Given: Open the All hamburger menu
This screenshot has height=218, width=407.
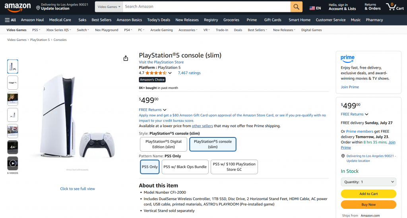Looking at the screenshot, I should (x=10, y=20).
